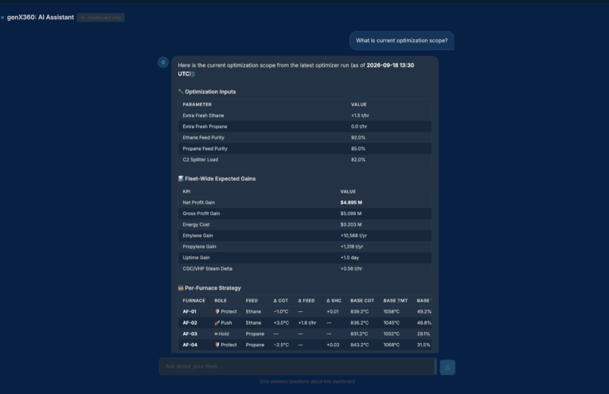Select the '−2.5°C' delta COT value
The image size is (609, 394).
[x=281, y=345]
